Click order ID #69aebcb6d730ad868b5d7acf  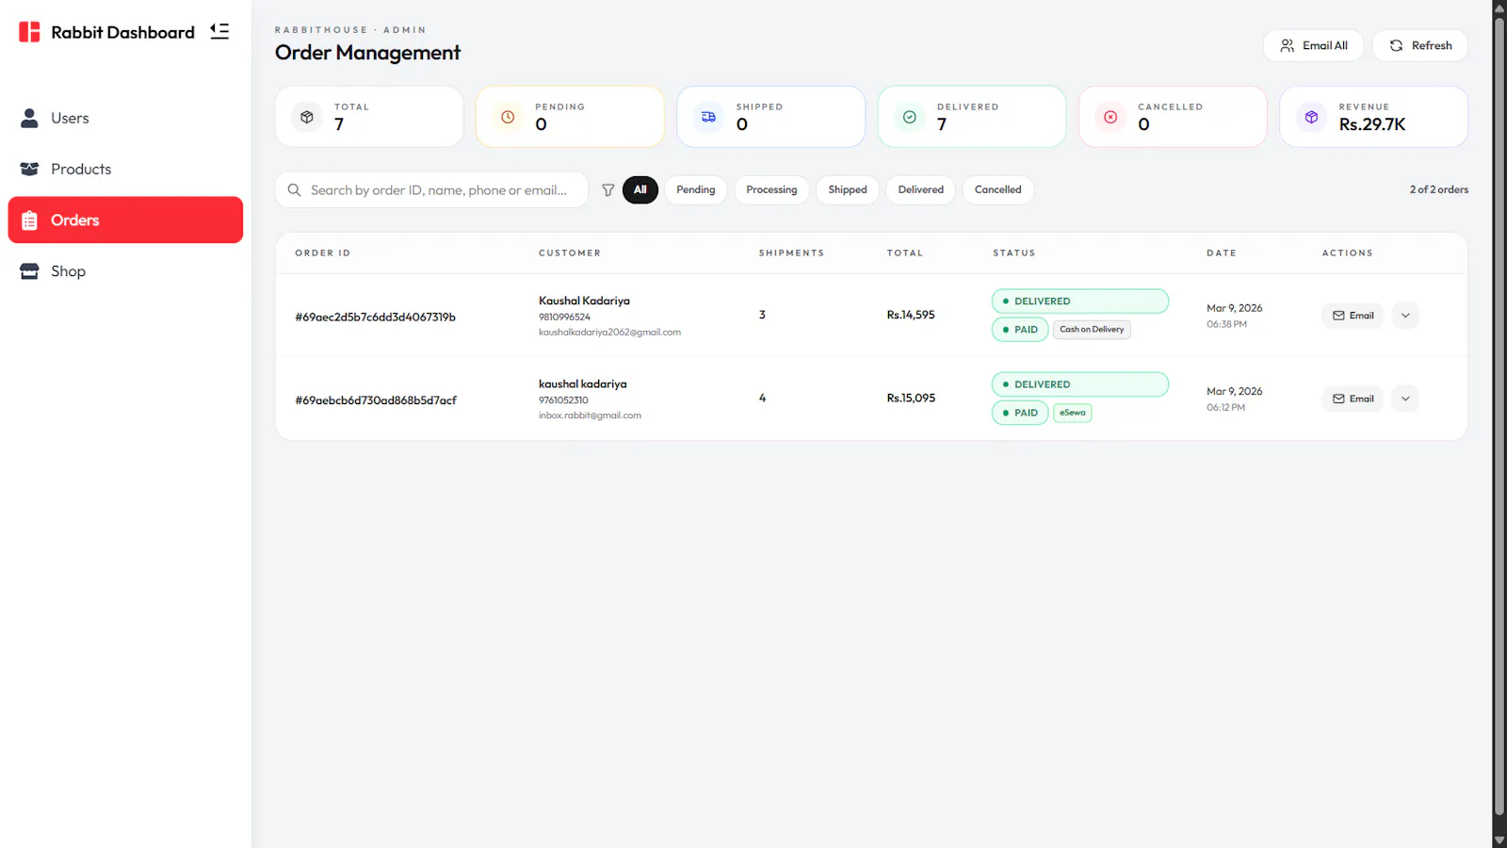tap(376, 400)
